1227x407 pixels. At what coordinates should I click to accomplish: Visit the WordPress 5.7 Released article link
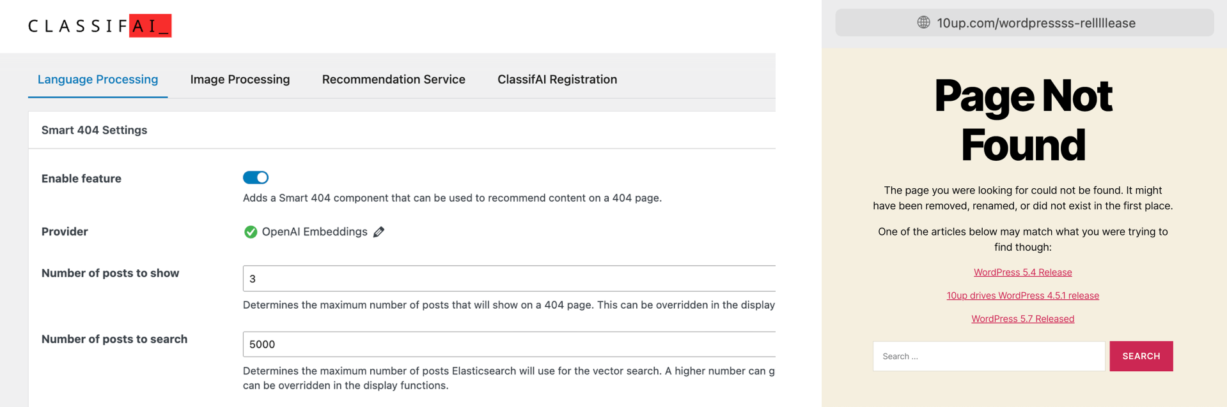click(x=1023, y=319)
